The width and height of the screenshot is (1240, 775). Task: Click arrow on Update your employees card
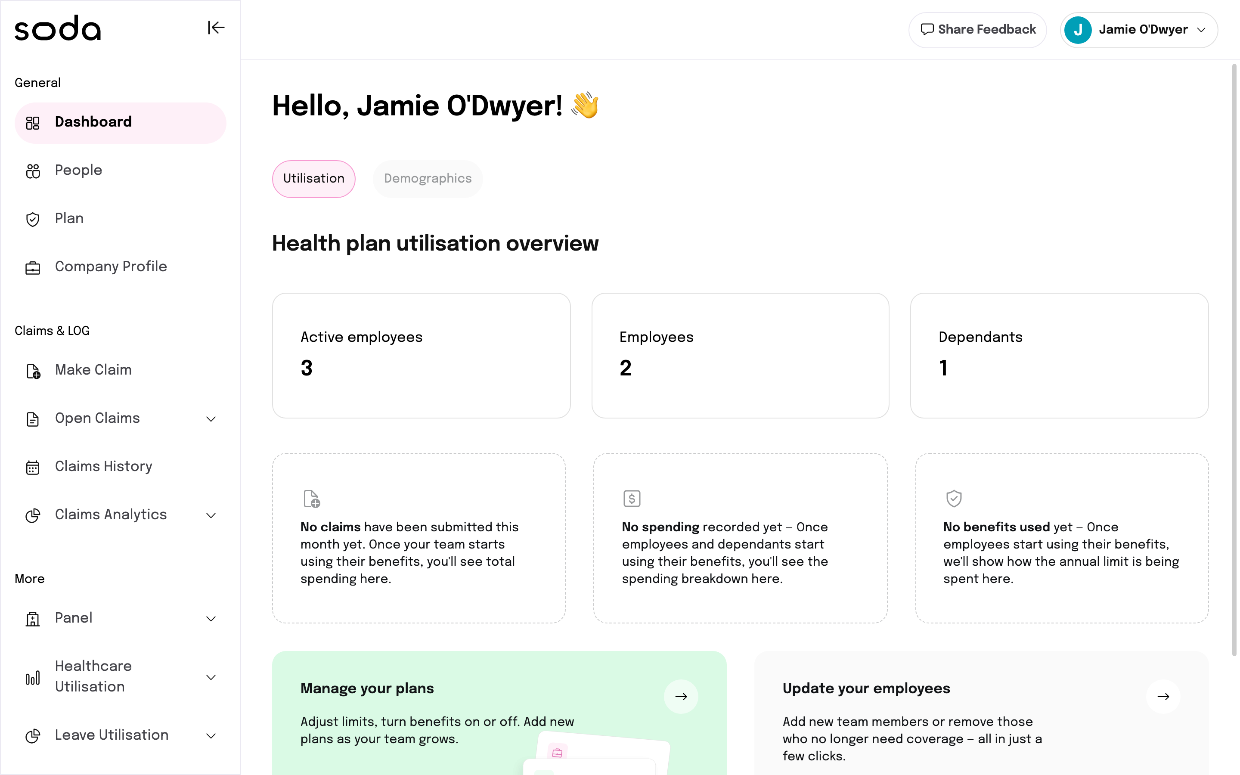point(1163,697)
